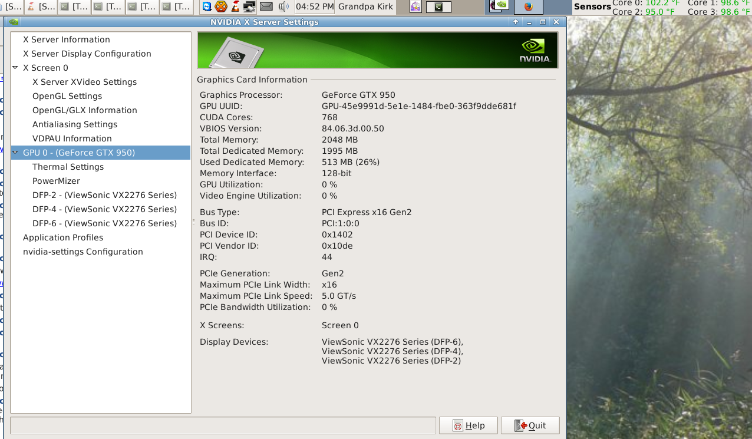Open the VLC cone tray icon
This screenshot has height=439, width=752.
click(x=236, y=6)
